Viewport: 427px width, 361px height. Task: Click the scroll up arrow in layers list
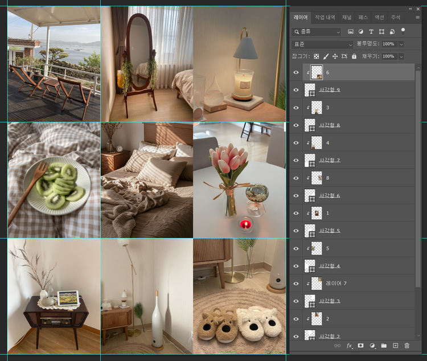coord(418,68)
